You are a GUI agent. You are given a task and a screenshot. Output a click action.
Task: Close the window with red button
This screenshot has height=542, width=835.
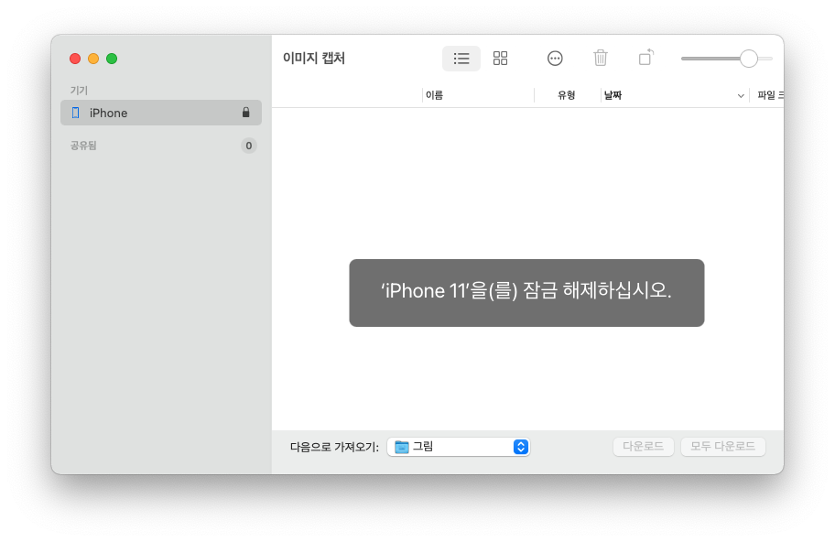tap(75, 59)
